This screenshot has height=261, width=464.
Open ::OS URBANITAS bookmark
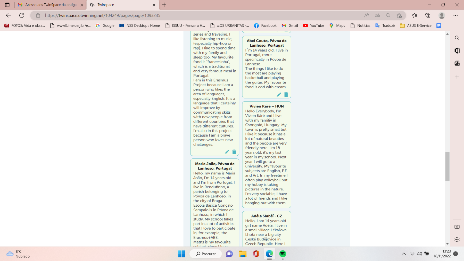click(x=229, y=26)
